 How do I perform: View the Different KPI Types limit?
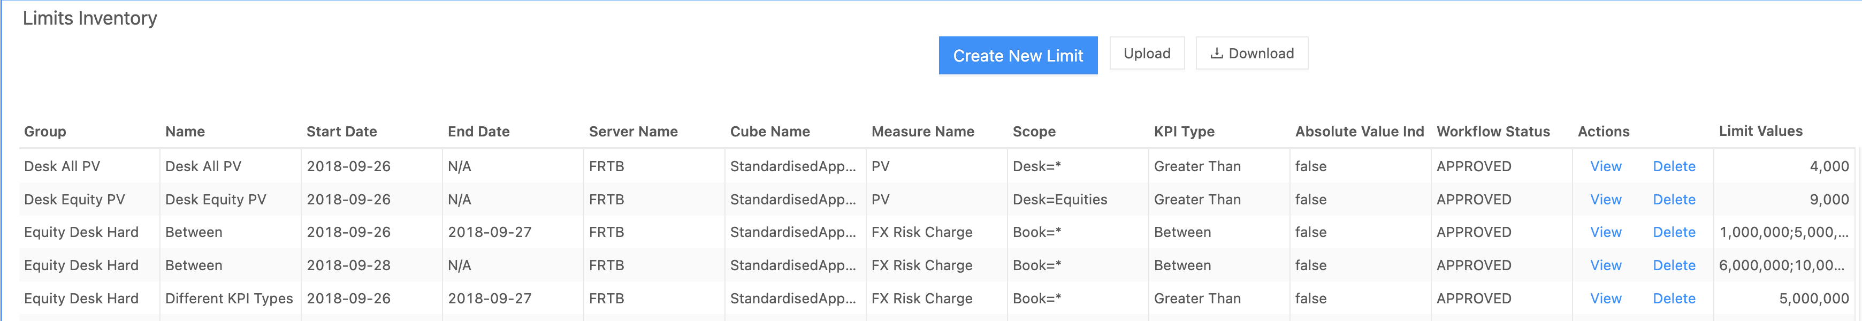click(1605, 299)
